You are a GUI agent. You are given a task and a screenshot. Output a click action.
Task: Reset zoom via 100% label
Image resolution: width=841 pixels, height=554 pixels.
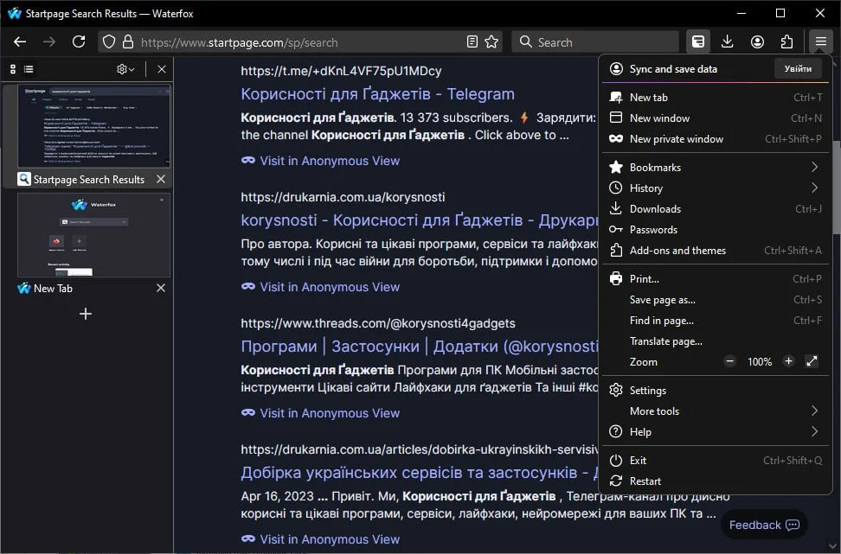(760, 361)
